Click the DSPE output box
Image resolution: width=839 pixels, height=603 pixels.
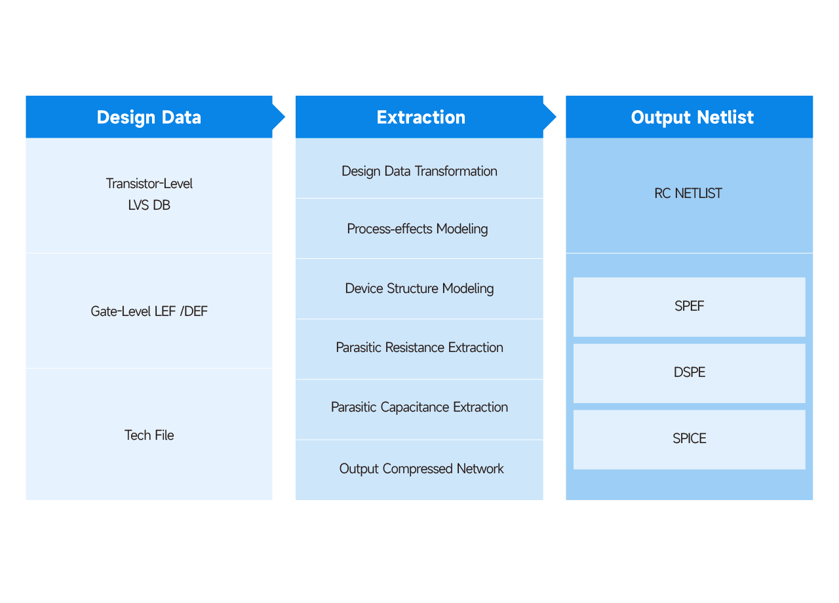[x=689, y=373]
